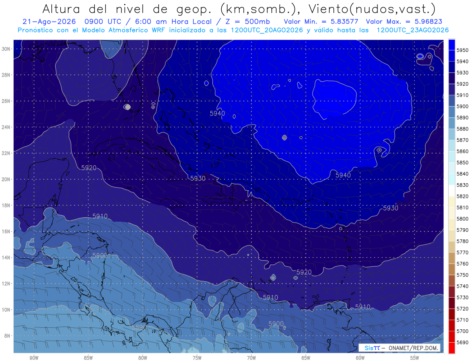This screenshot has width=470, height=363.
Task: Click the 75W longitude axis label
Action: coord(197,358)
